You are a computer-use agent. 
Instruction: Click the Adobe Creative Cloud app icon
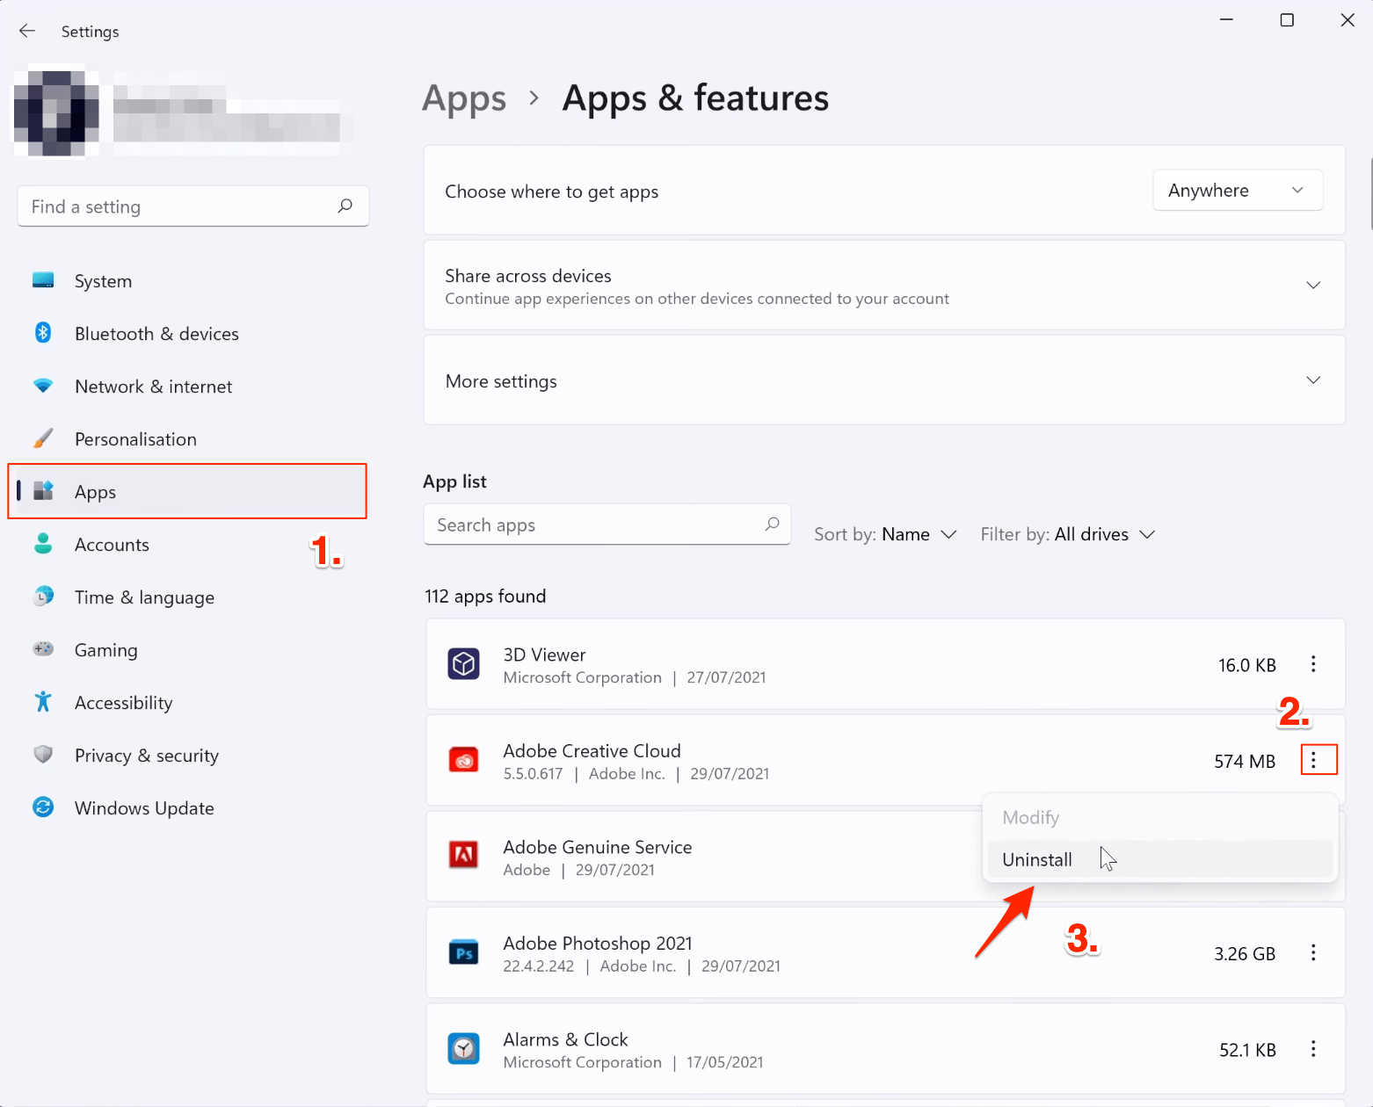(x=463, y=760)
